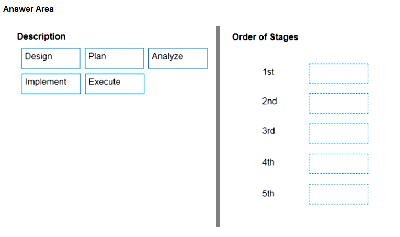Select the empty 2nd stage drop slot
The image size is (400, 237).
click(338, 103)
